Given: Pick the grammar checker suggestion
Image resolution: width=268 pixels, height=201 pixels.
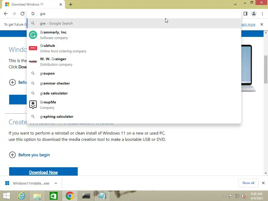Looking at the screenshot, I should pyautogui.click(x=134, y=83).
